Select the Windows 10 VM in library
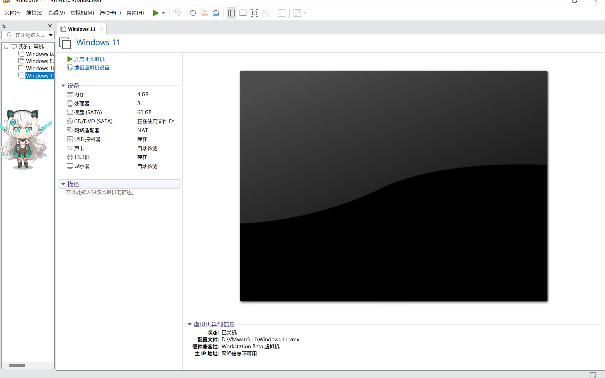 40,68
